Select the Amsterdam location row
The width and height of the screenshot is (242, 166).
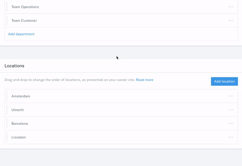tap(121, 96)
